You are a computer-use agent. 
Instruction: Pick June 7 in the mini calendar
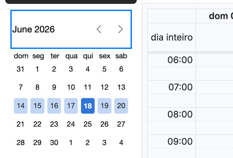tap(21, 87)
